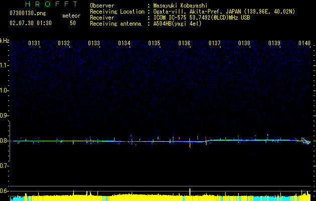Screen dimensions: 316x201
Task: Click the Observer field label
Action: point(102,6)
